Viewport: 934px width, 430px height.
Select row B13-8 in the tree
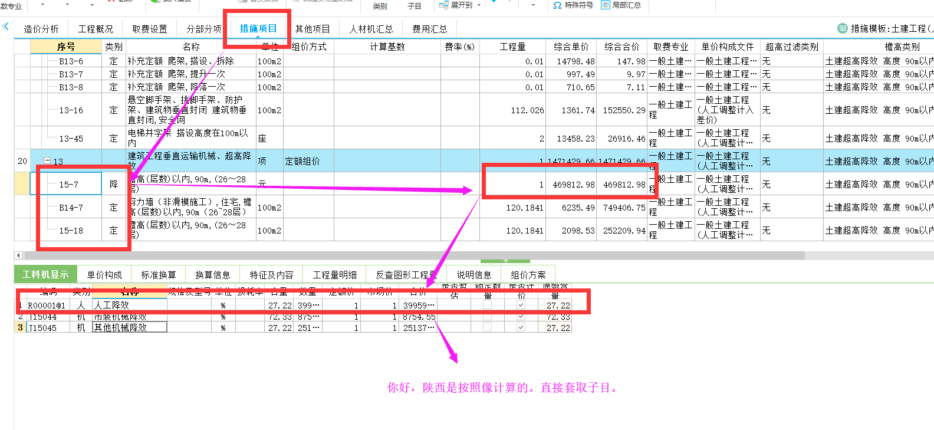(71, 87)
